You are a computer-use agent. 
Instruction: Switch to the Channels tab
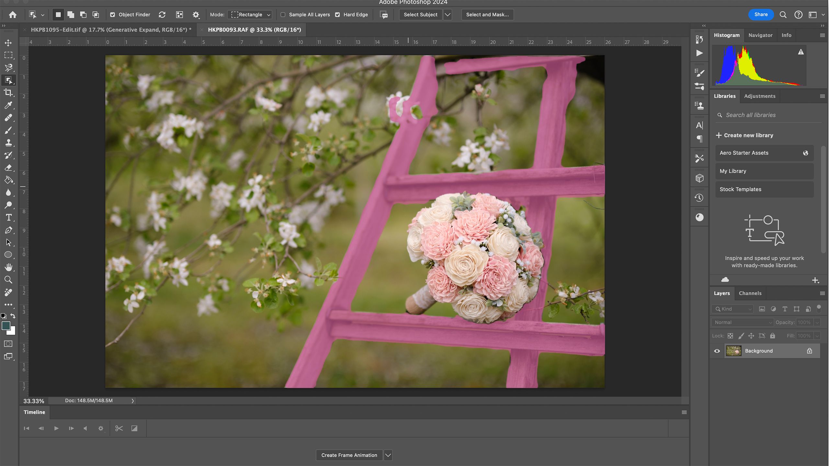(x=750, y=293)
